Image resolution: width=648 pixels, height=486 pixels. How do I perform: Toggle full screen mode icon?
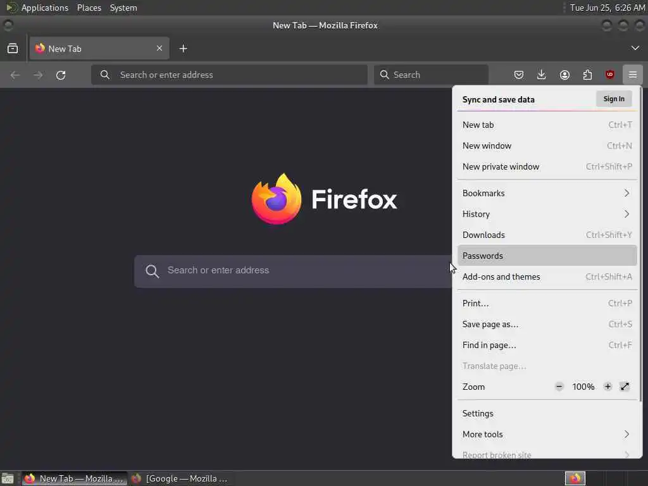(x=625, y=387)
